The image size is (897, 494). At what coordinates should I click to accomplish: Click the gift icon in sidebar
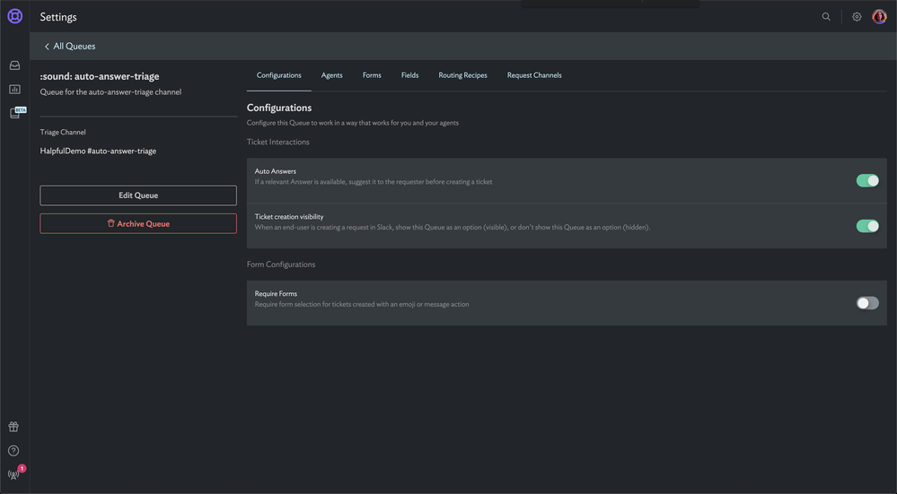(13, 427)
